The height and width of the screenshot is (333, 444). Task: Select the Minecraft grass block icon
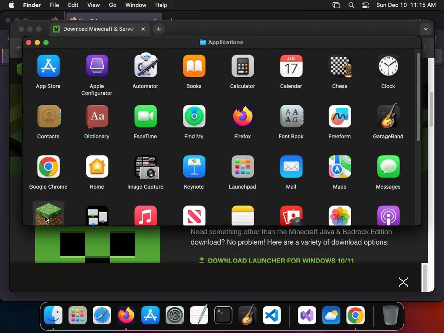49,214
